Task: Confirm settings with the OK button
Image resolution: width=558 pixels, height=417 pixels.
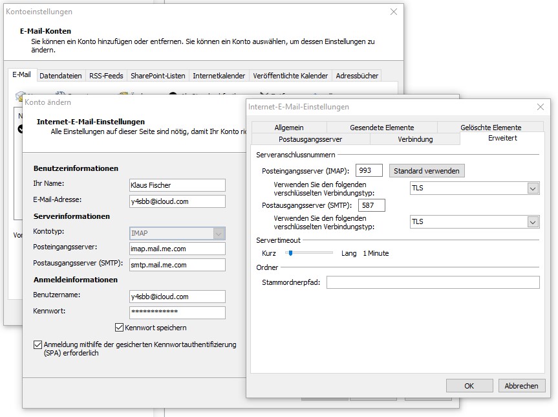Action: pyautogui.click(x=469, y=385)
